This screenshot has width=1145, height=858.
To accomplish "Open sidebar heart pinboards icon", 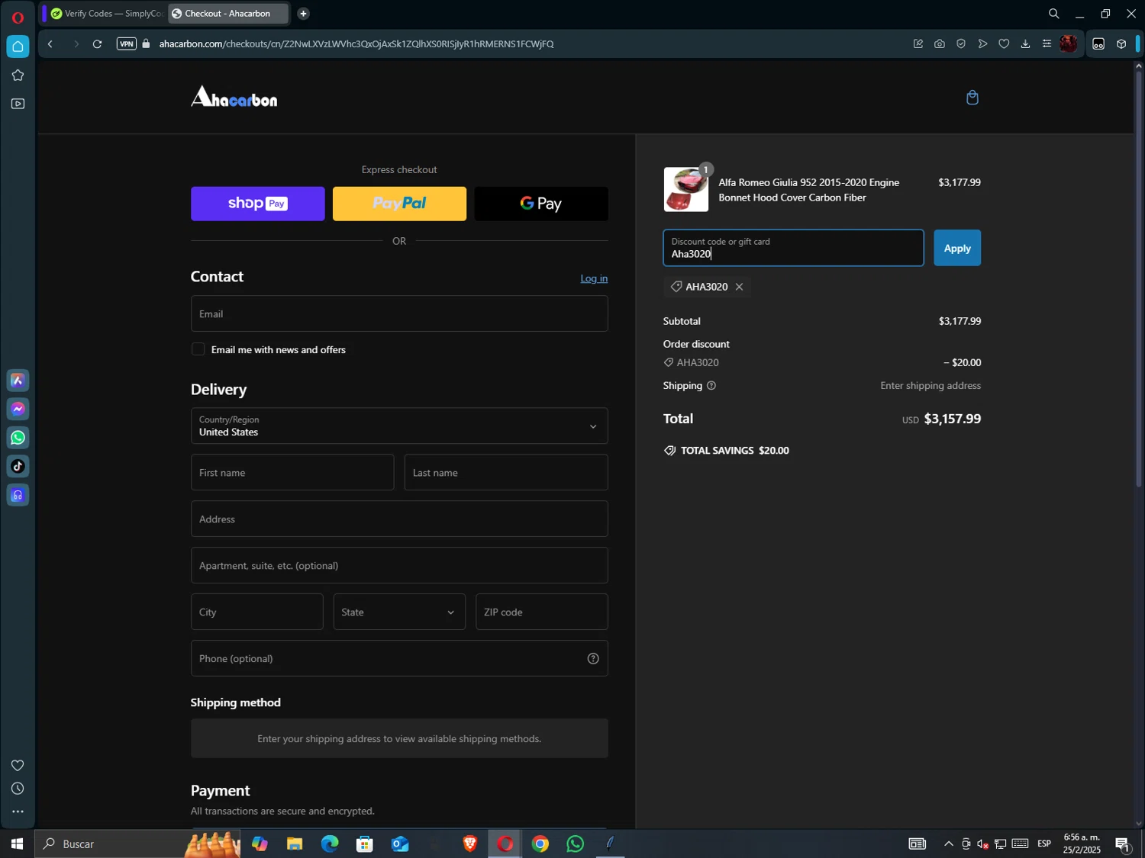I will (x=18, y=766).
